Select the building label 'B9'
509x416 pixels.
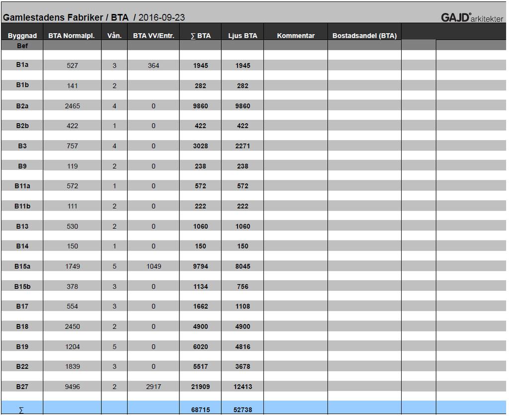[22, 166]
